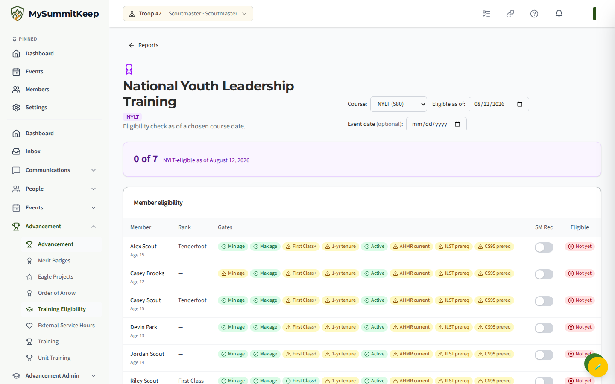Toggle SM Rec for Casey Scout
The image size is (615, 384).
[544, 301]
